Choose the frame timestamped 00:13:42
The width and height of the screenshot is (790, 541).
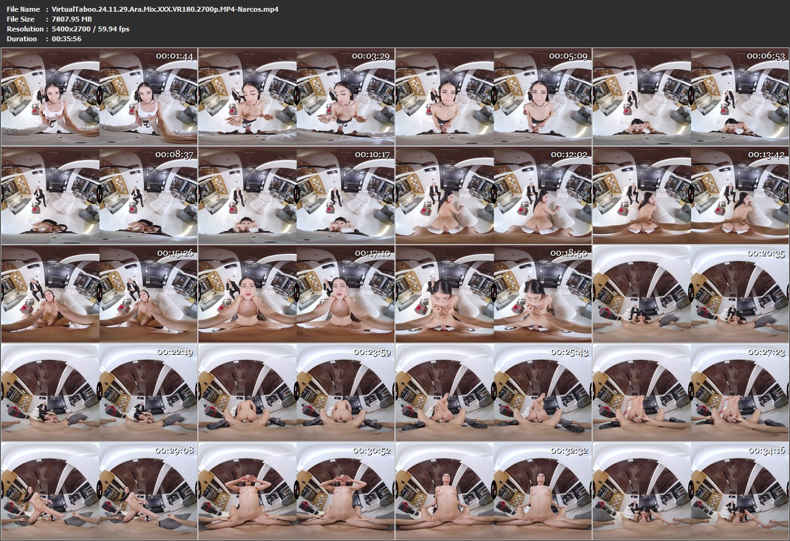coord(691,195)
